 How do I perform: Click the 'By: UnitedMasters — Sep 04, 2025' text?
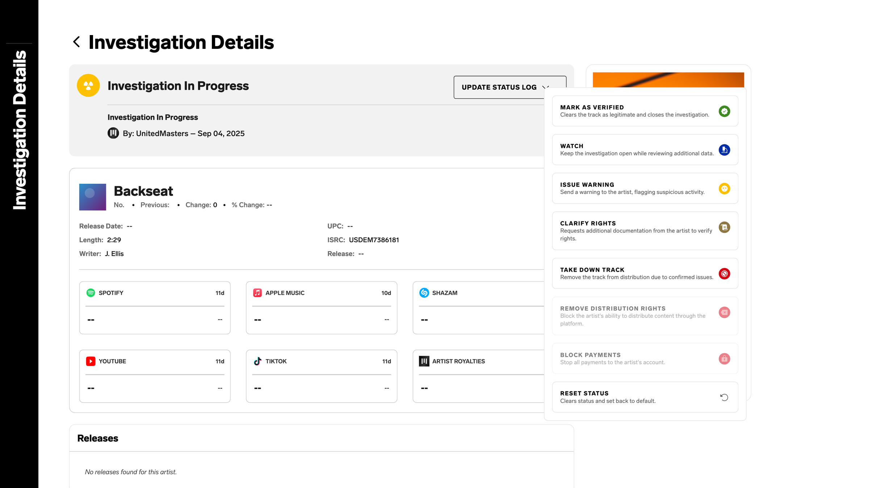pos(184,133)
